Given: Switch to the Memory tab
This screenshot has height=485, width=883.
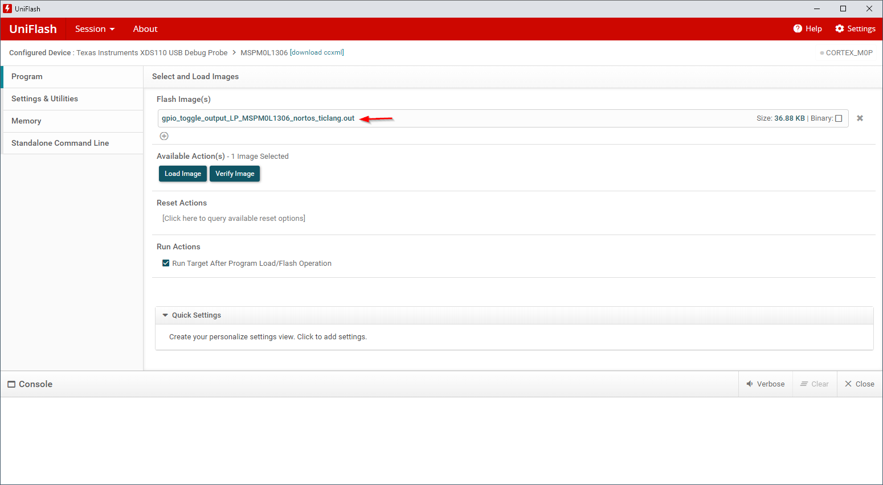Looking at the screenshot, I should (72, 121).
